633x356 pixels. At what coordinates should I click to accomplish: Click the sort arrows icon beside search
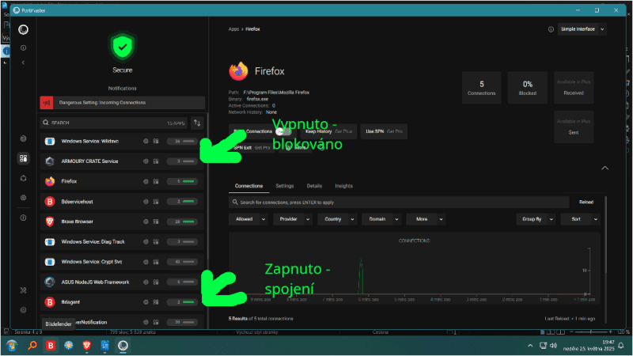[x=197, y=123]
